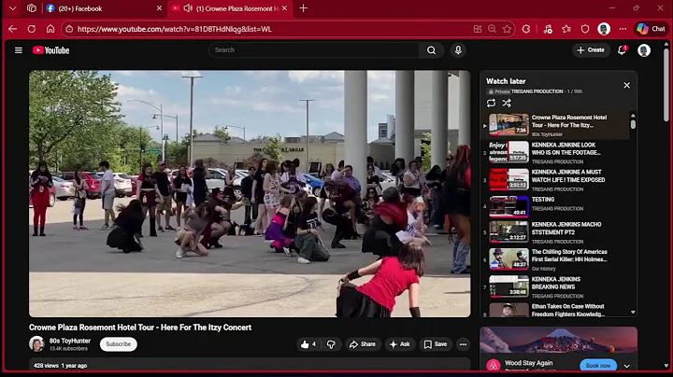Play KENNEKA JENKINE A MUST WATCH video
The image size is (673, 377).
[x=556, y=180]
